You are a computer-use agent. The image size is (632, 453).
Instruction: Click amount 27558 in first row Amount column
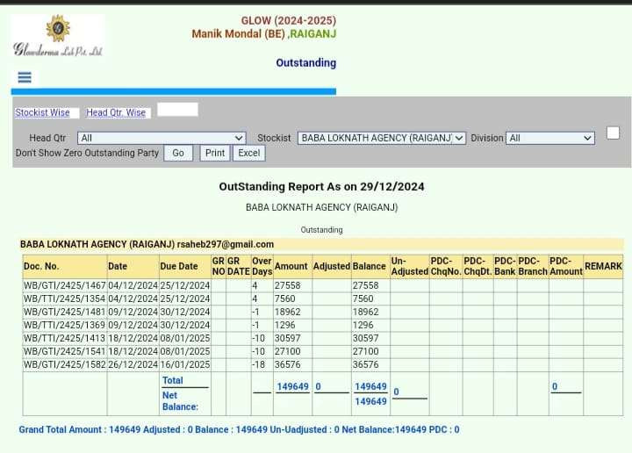287,285
